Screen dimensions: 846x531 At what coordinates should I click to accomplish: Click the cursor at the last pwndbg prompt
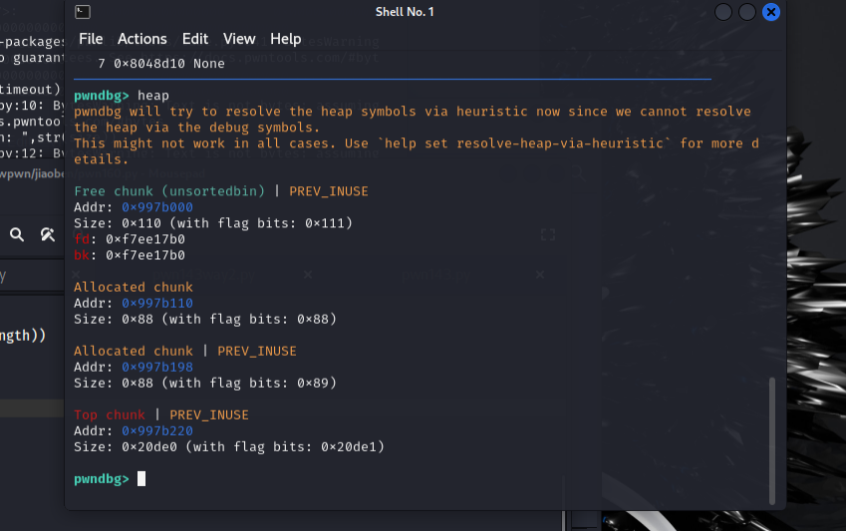coord(141,479)
